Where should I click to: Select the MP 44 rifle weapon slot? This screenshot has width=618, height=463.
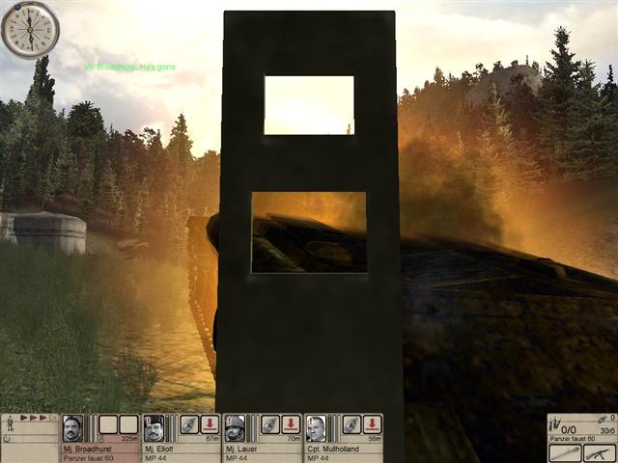pyautogui.click(x=600, y=452)
